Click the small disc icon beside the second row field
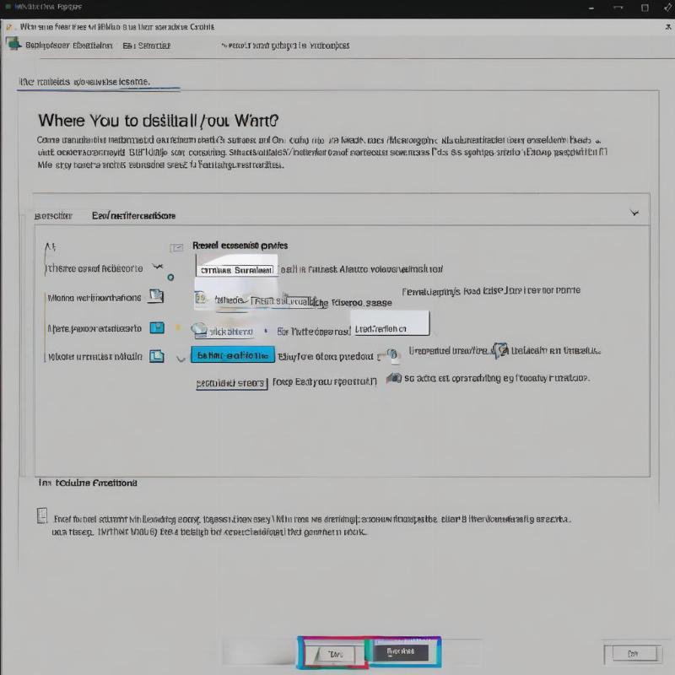The height and width of the screenshot is (675, 675). (200, 298)
